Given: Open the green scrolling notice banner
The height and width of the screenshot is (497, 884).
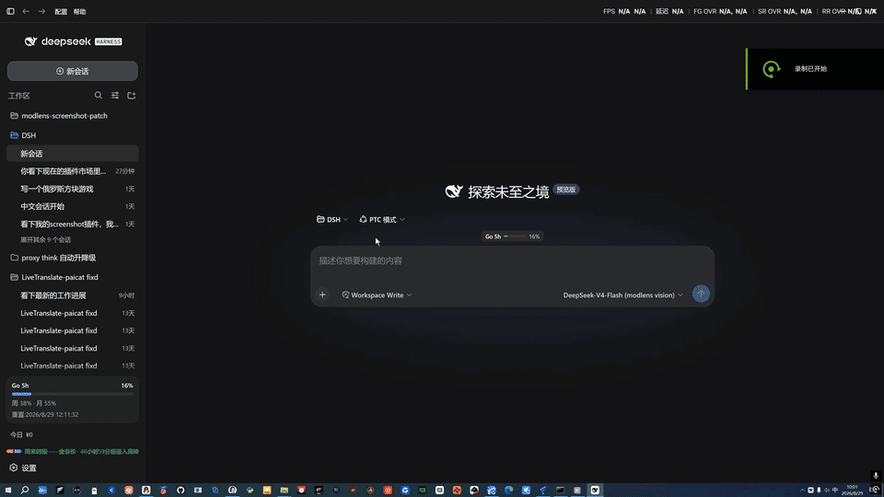Looking at the screenshot, I should coord(72,451).
